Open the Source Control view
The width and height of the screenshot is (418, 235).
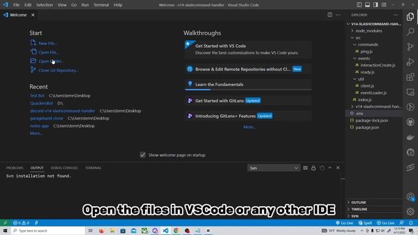410,46
